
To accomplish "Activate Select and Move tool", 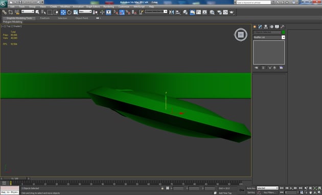I will click(63, 12).
